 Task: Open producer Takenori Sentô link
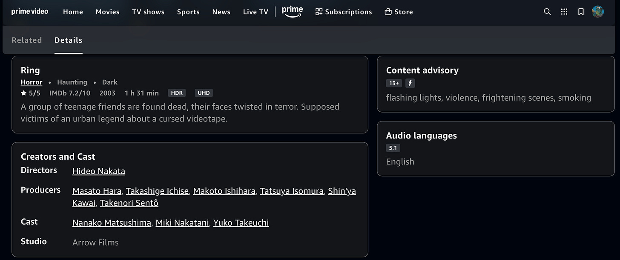(129, 203)
